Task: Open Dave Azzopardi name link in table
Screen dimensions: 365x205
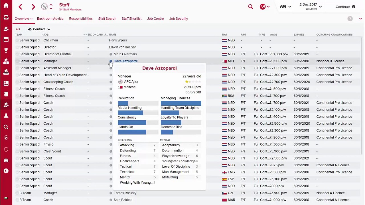Action: pyautogui.click(x=125, y=61)
